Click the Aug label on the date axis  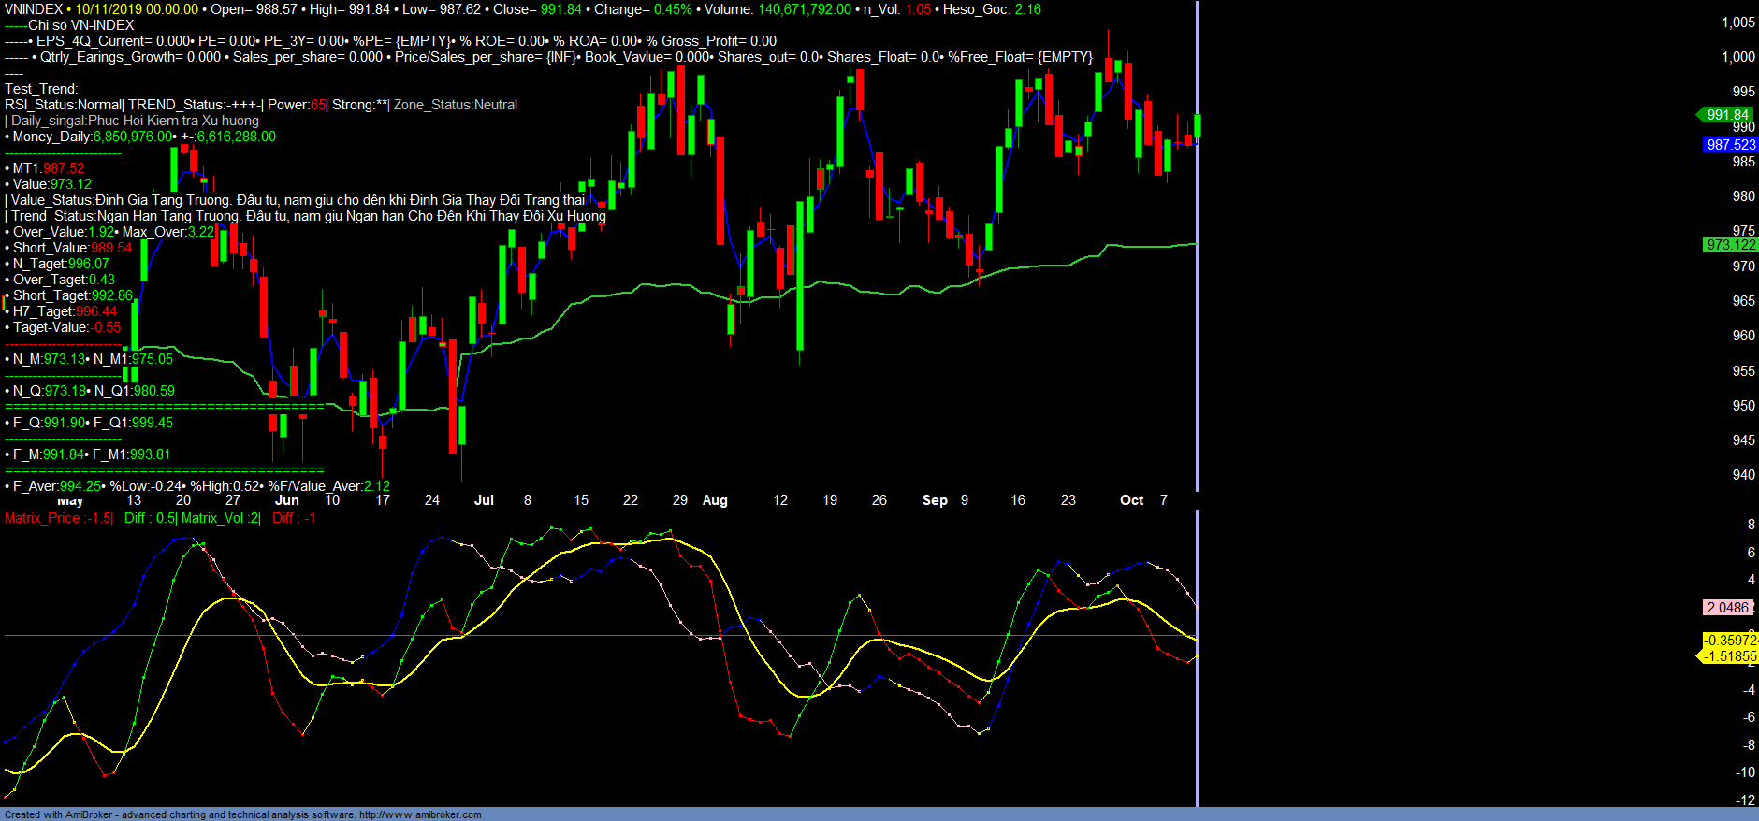(x=715, y=500)
